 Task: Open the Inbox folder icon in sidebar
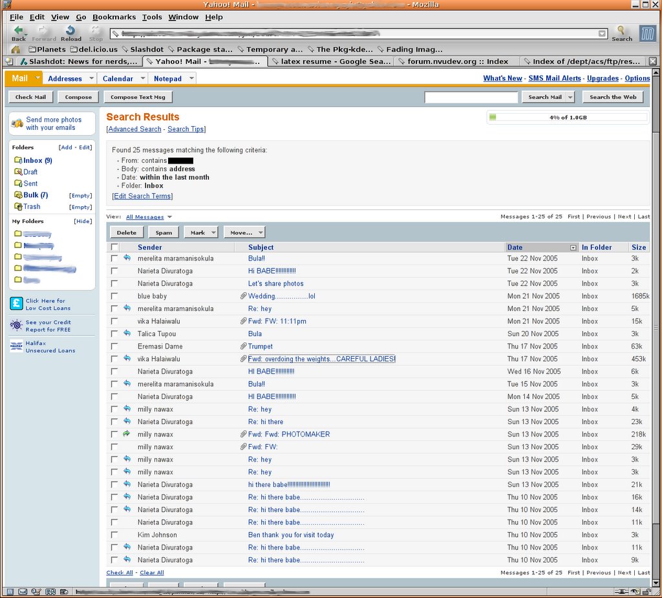tap(18, 160)
